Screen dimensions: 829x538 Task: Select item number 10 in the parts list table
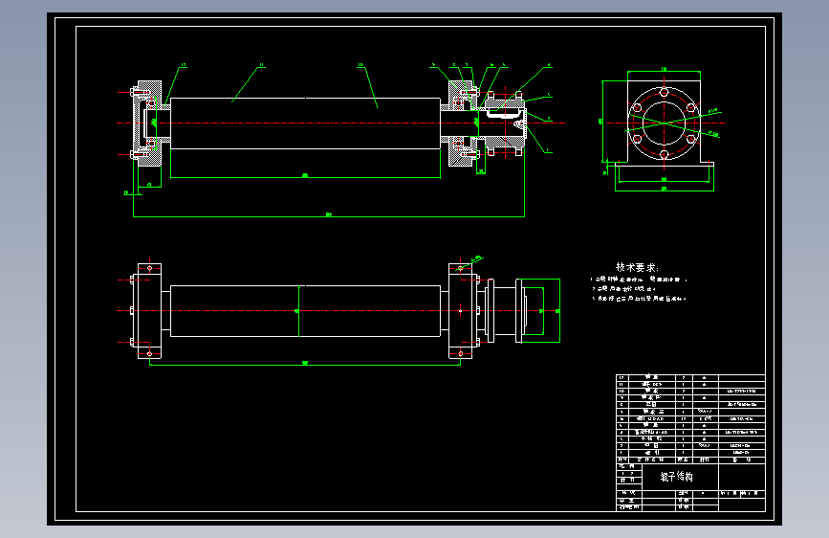pos(622,392)
